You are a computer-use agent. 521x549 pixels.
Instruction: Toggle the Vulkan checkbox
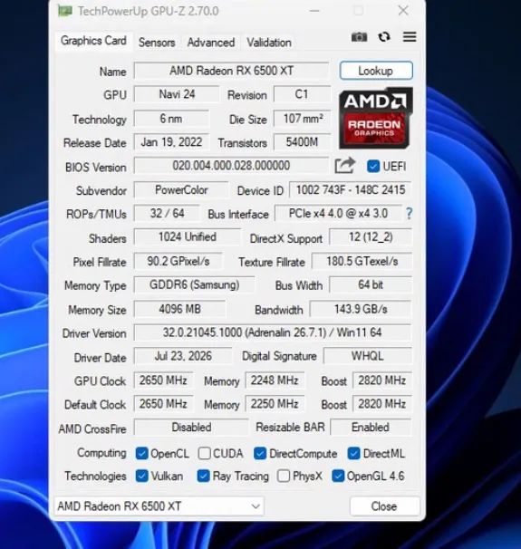point(142,476)
